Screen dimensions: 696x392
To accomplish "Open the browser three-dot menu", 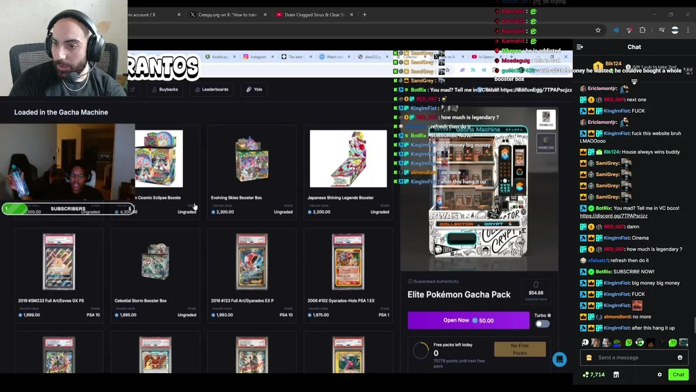I will click(x=688, y=30).
